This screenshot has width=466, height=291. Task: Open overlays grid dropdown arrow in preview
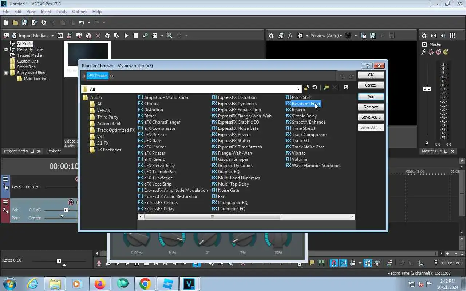356,36
